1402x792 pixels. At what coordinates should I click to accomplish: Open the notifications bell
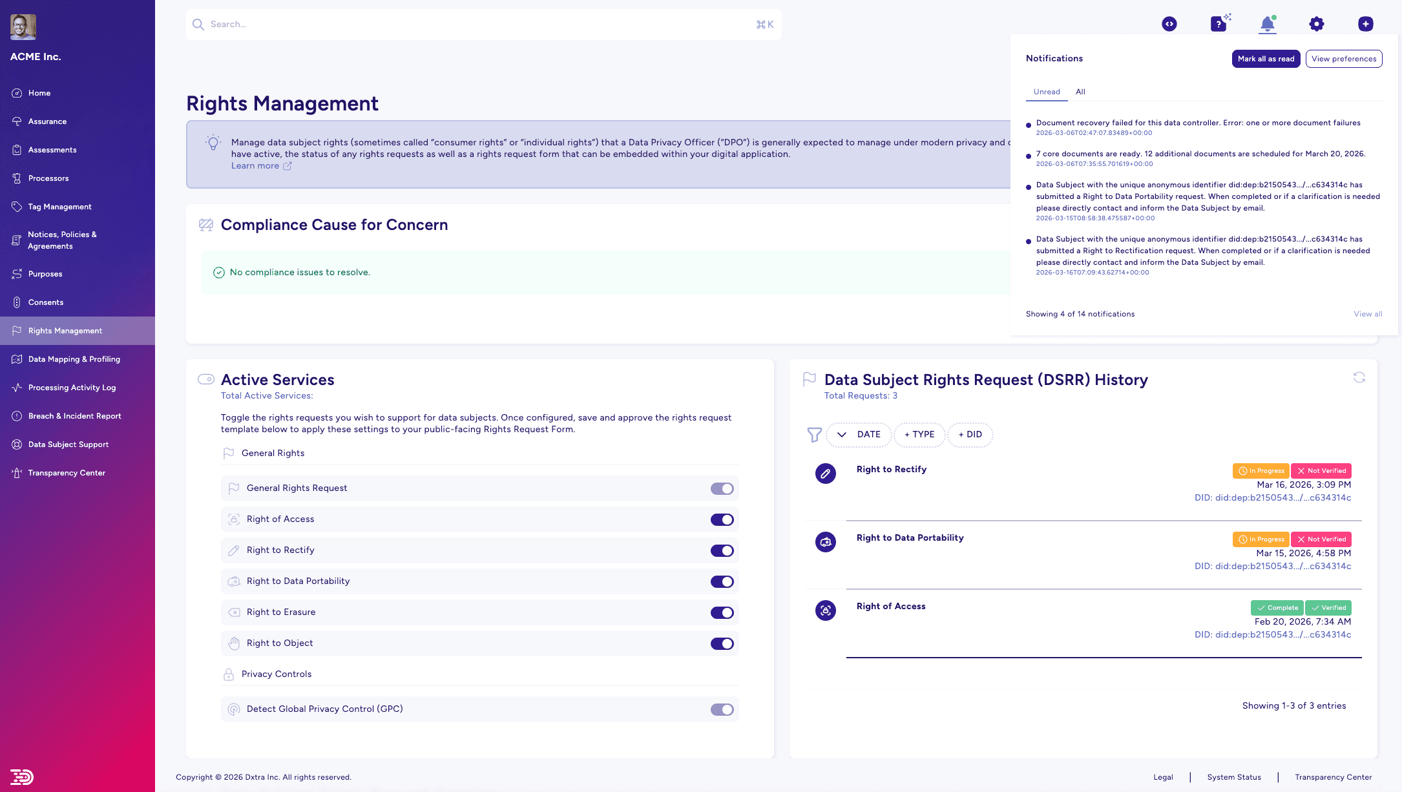pyautogui.click(x=1267, y=23)
